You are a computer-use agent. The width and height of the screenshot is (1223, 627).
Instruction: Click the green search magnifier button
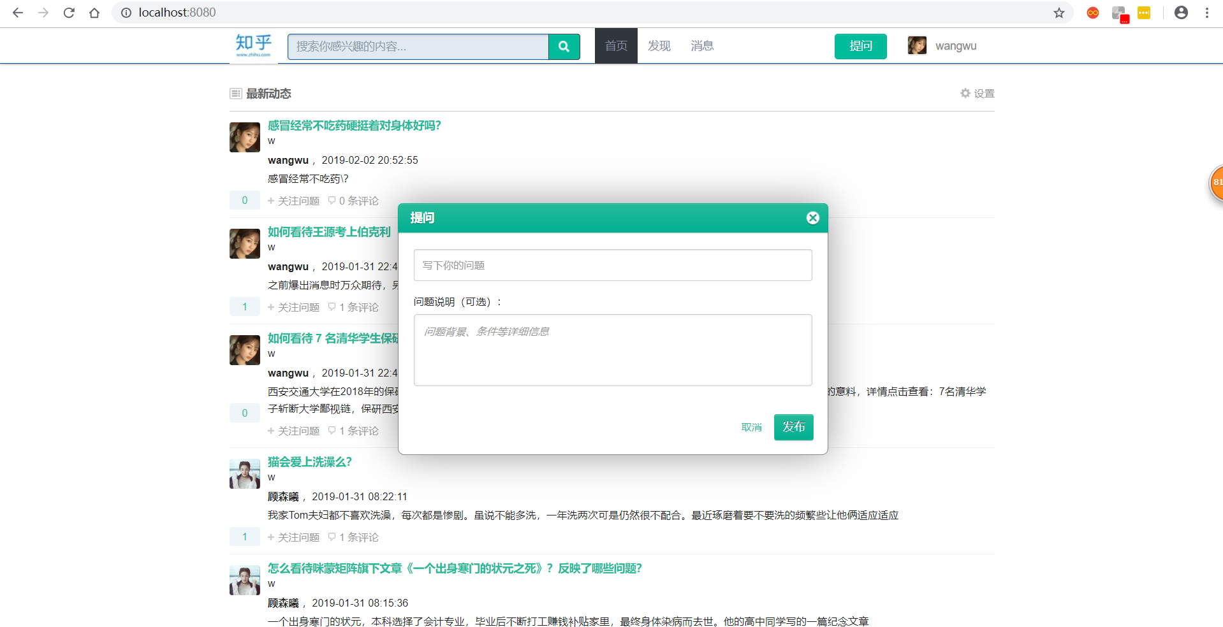[564, 47]
